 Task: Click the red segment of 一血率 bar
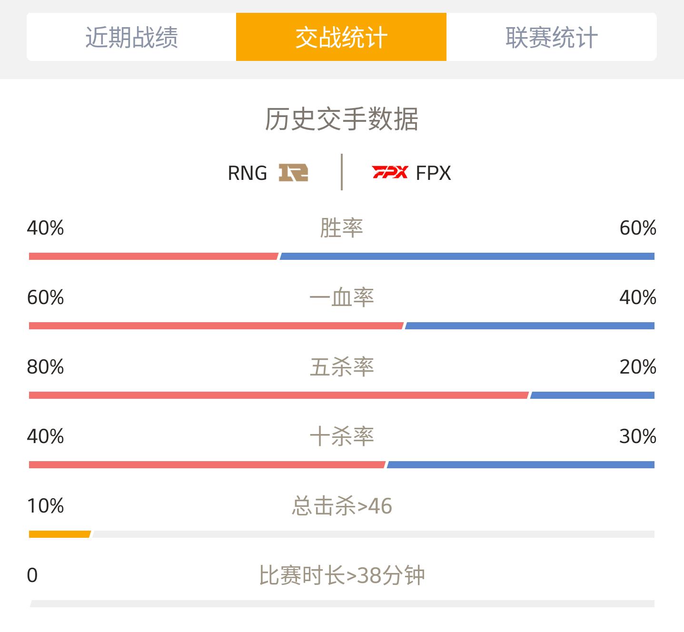tap(216, 326)
